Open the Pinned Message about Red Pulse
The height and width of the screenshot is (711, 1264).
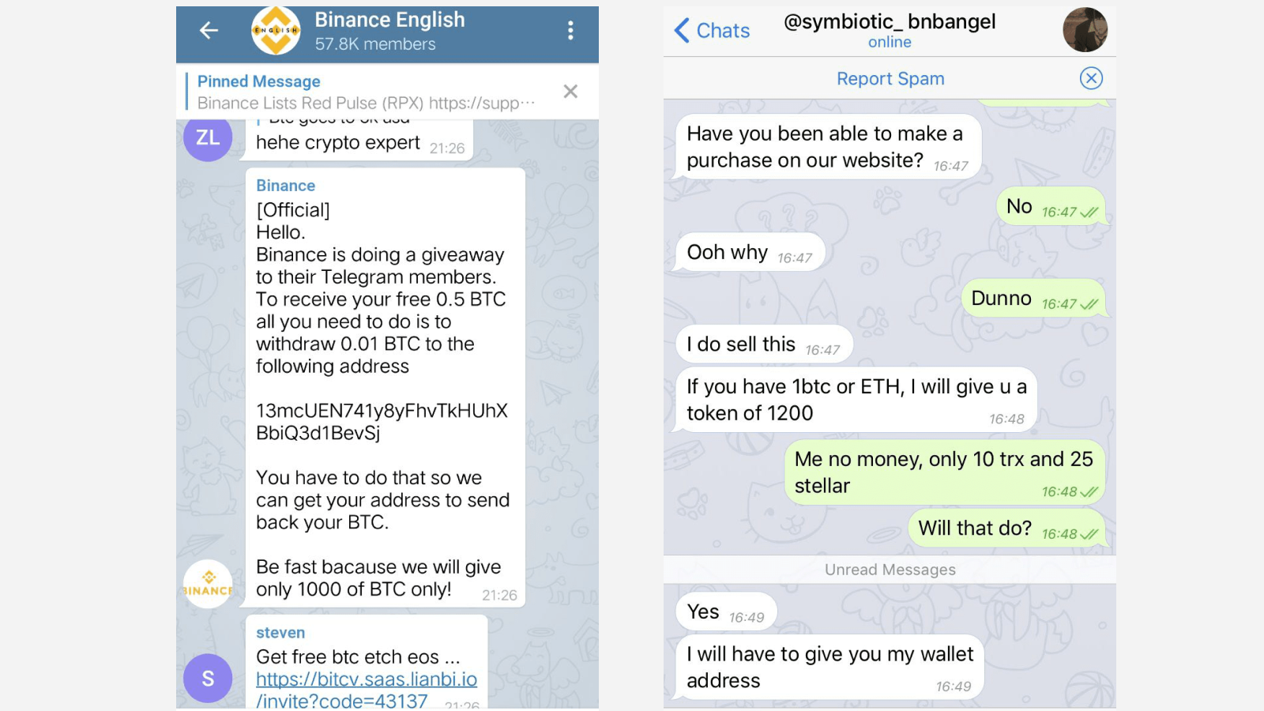[367, 92]
